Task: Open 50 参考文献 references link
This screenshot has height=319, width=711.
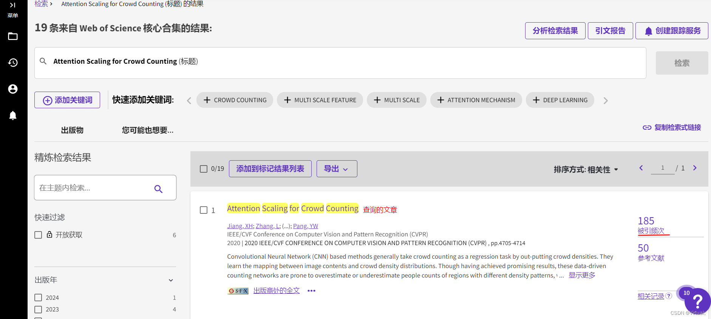Action: 651,253
